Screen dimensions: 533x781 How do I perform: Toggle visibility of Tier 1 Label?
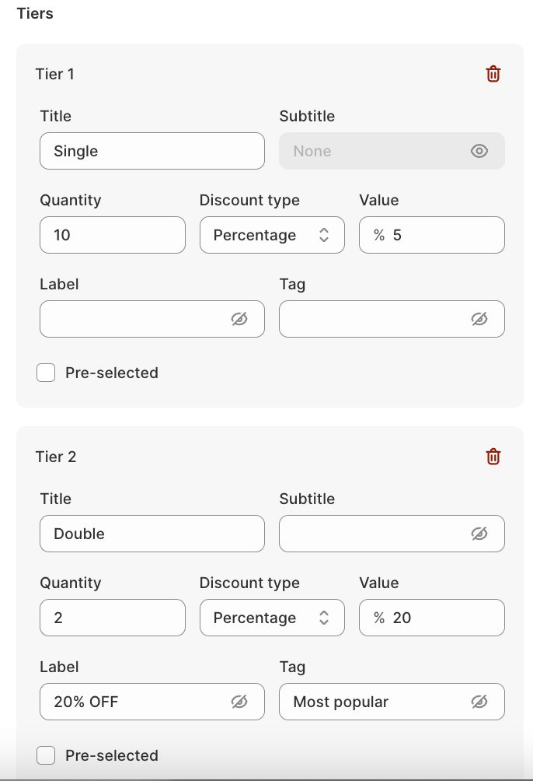[x=239, y=319]
